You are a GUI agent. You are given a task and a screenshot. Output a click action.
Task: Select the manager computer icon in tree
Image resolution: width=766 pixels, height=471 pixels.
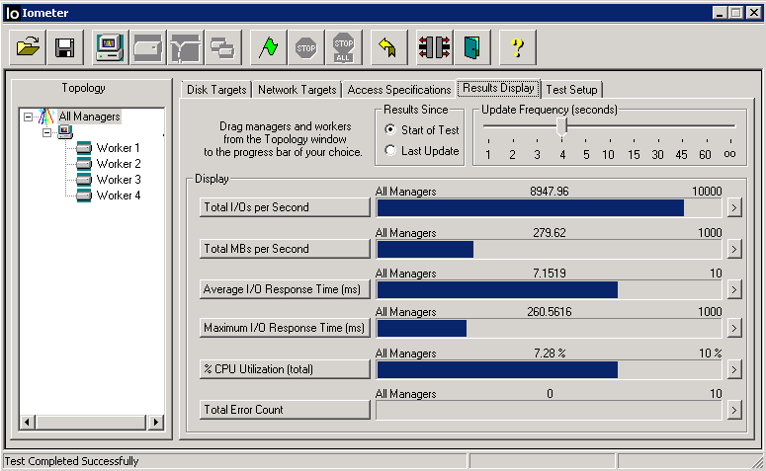[65, 131]
